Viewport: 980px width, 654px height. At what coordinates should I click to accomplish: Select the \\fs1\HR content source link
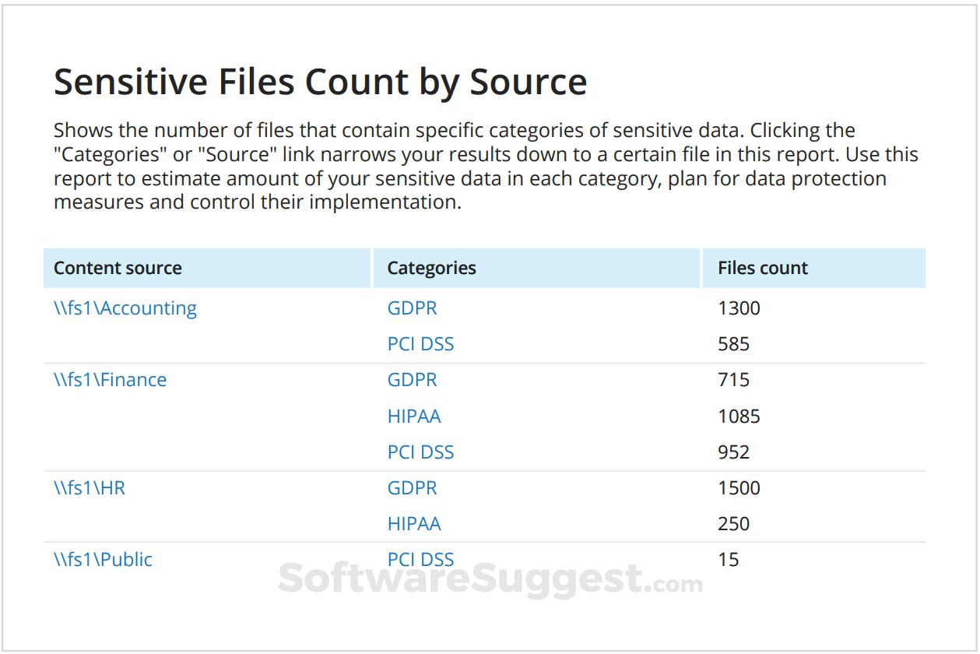point(90,488)
